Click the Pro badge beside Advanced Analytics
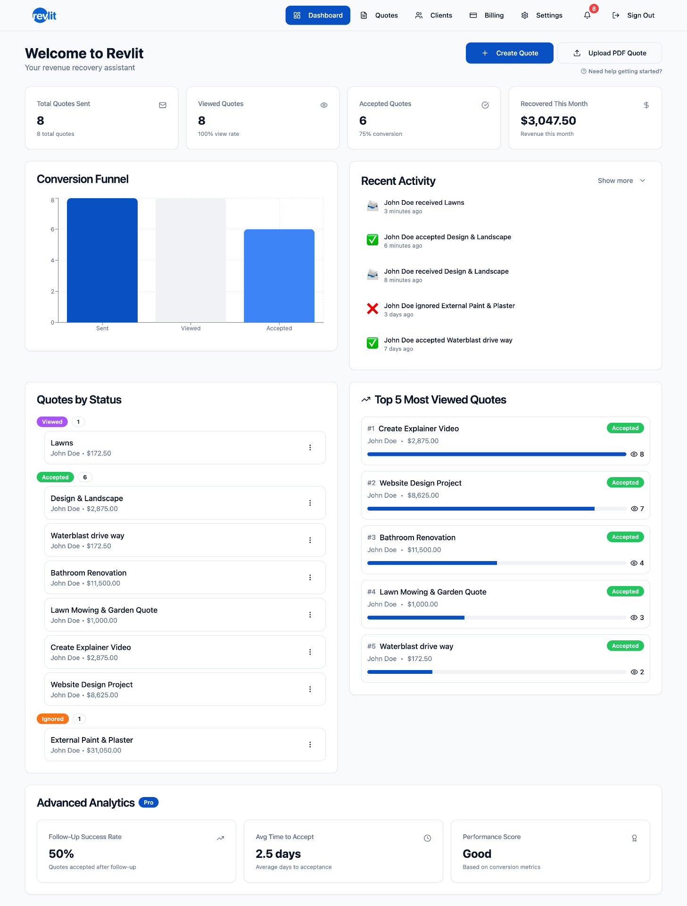 (x=149, y=803)
